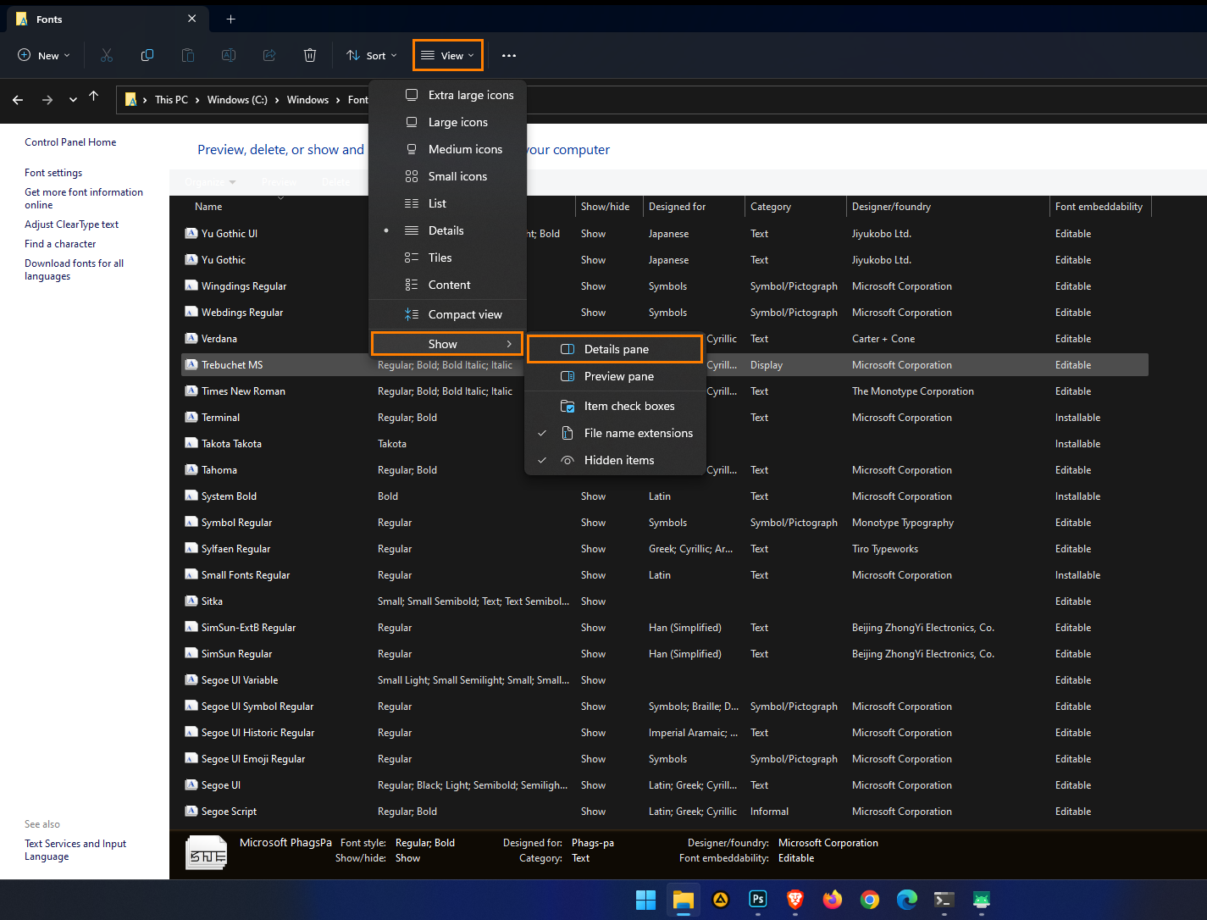Image resolution: width=1207 pixels, height=920 pixels.
Task: Choose Extra large icons view
Action: click(448, 95)
